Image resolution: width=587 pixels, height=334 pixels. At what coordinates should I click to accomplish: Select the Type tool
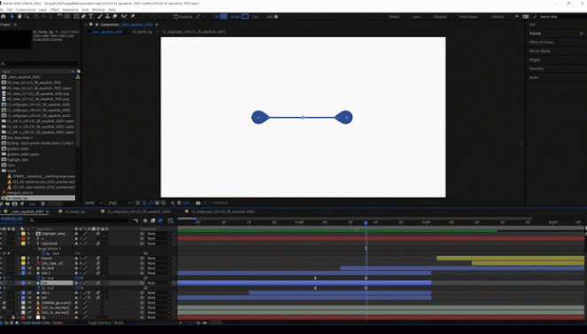90,17
